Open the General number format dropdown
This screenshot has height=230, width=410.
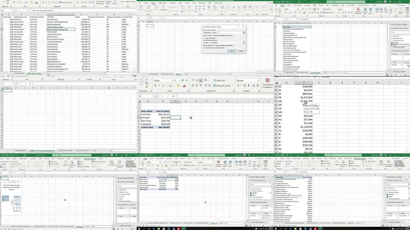[x=258, y=81]
